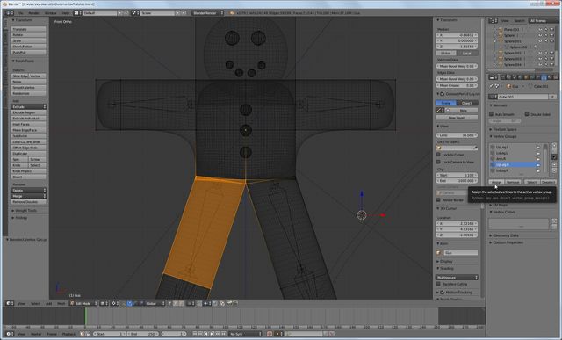Select the Arm.R vertex group
The image size is (562, 340).
pos(515,159)
